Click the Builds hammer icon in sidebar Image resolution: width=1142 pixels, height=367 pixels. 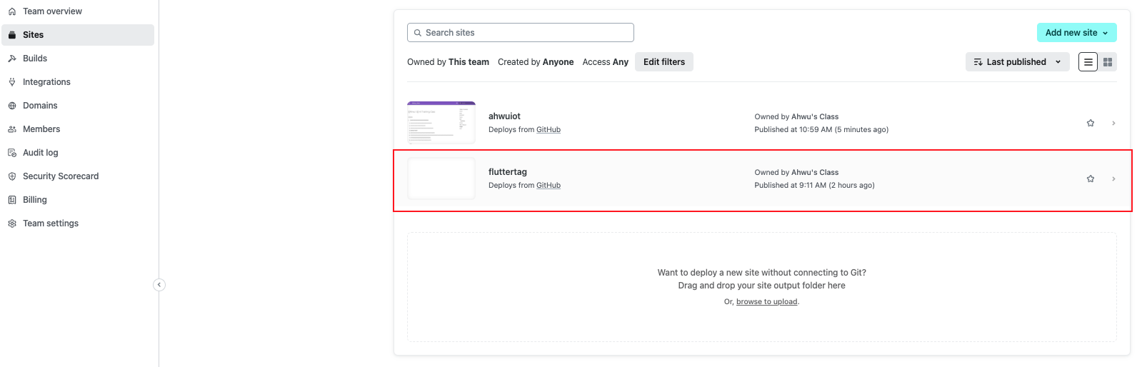pos(12,59)
